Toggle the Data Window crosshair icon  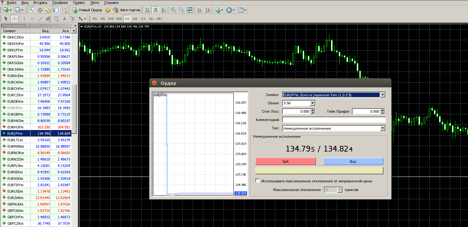coord(40,10)
